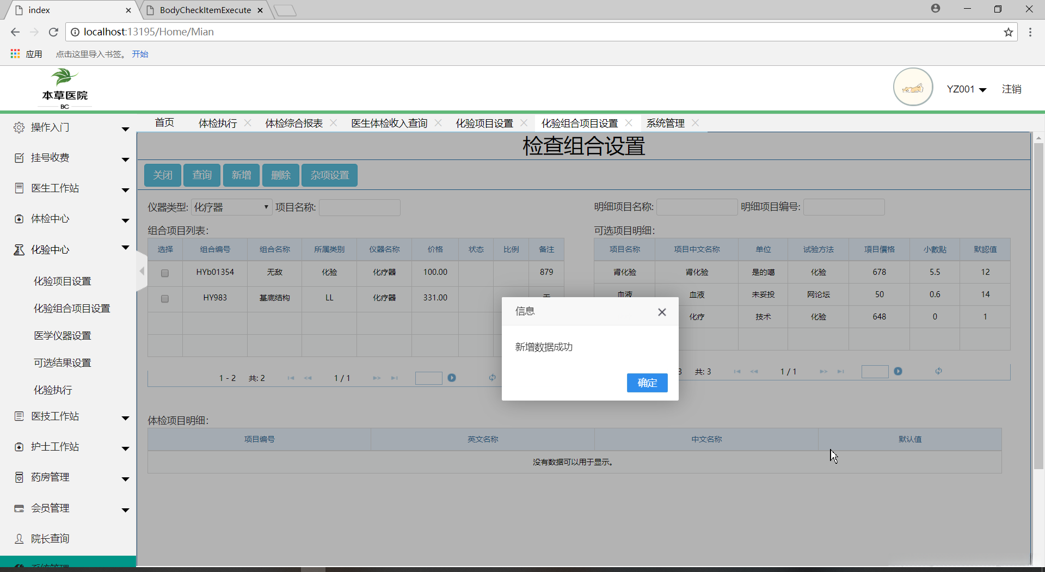
Task: Check the HYb01354 row checkbox
Action: (165, 273)
